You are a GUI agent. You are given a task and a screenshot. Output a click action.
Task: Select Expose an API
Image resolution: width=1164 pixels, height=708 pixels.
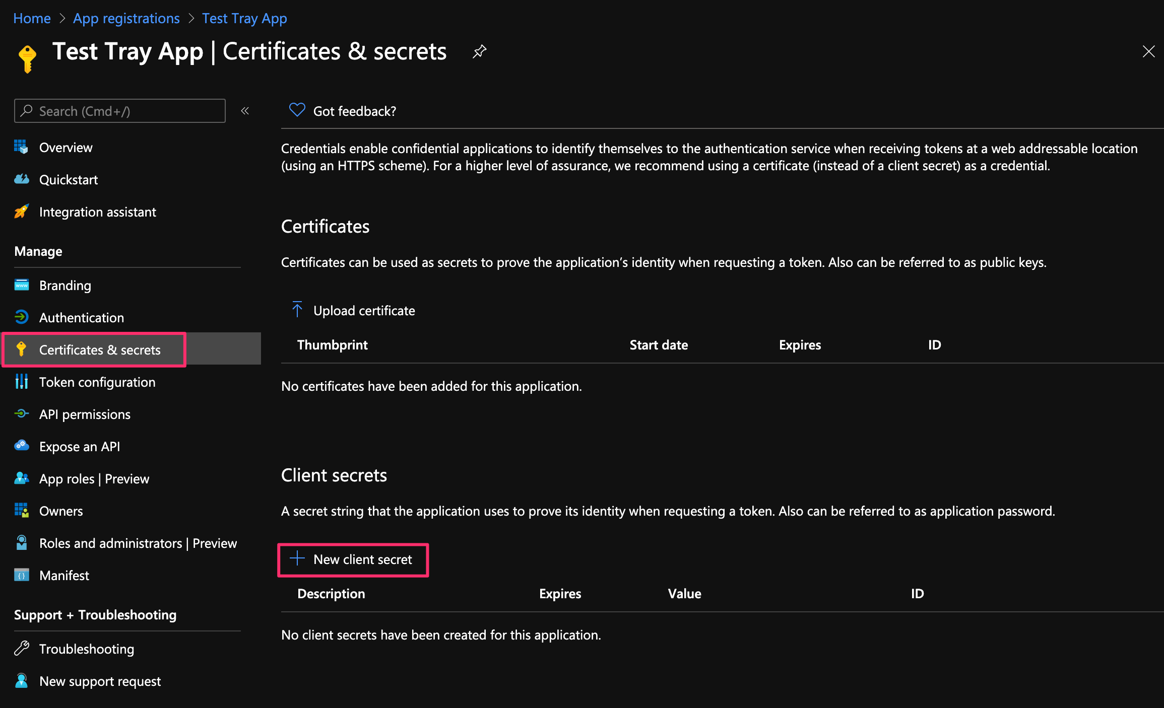pos(80,446)
